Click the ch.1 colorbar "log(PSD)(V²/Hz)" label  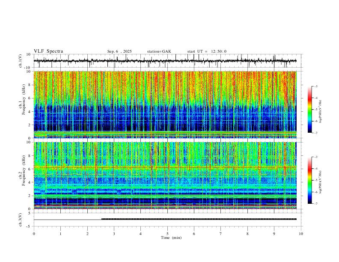tap(320, 112)
